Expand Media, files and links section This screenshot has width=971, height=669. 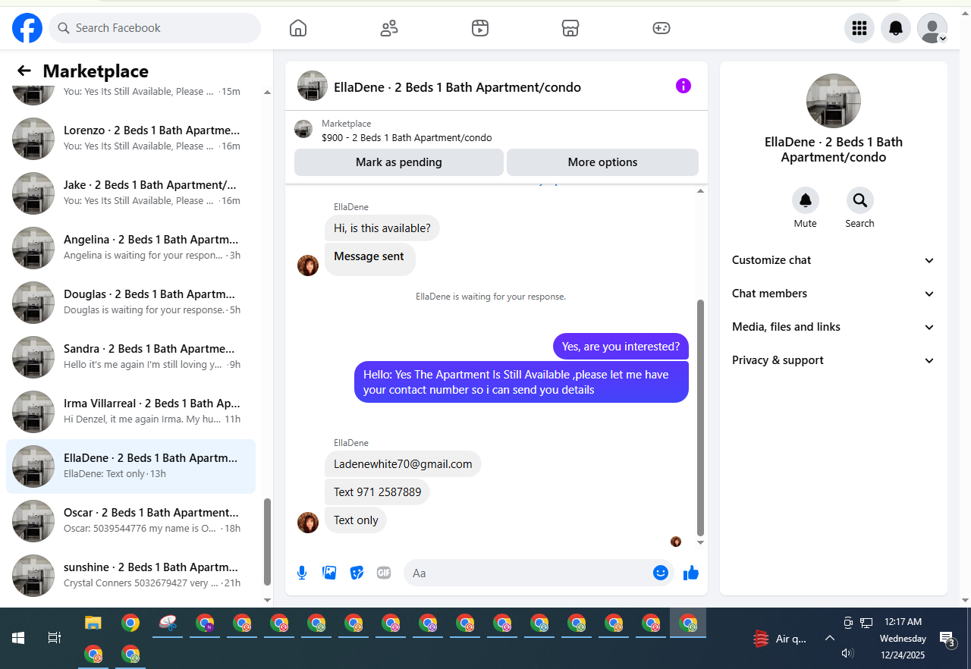tap(834, 327)
